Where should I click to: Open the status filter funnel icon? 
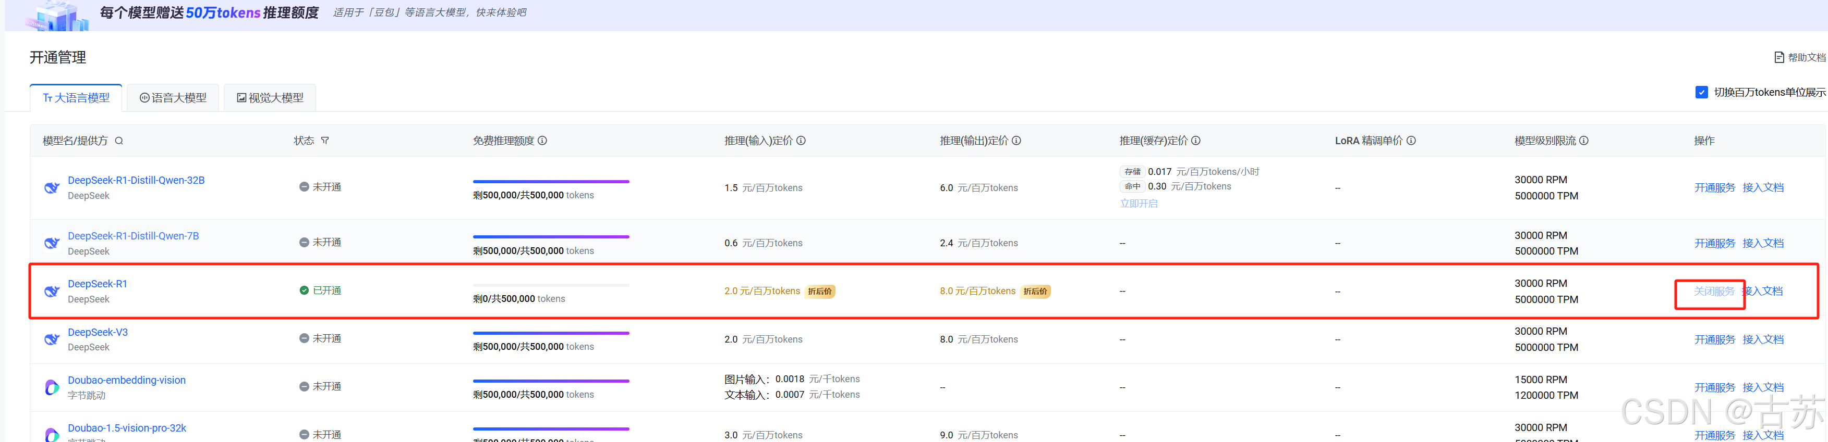pyautogui.click(x=325, y=140)
